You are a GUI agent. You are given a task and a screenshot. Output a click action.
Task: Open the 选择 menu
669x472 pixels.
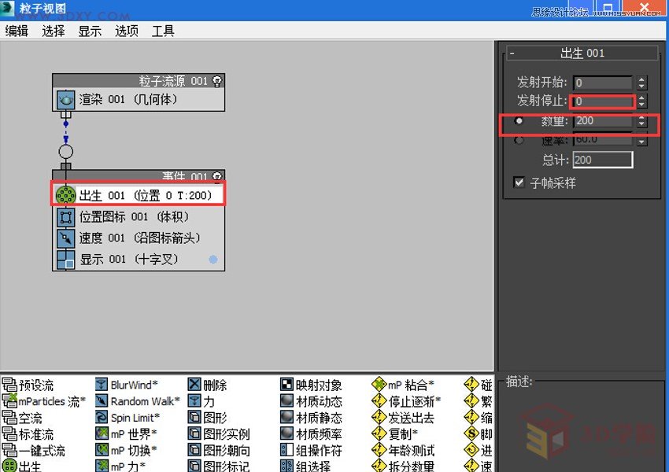(54, 31)
